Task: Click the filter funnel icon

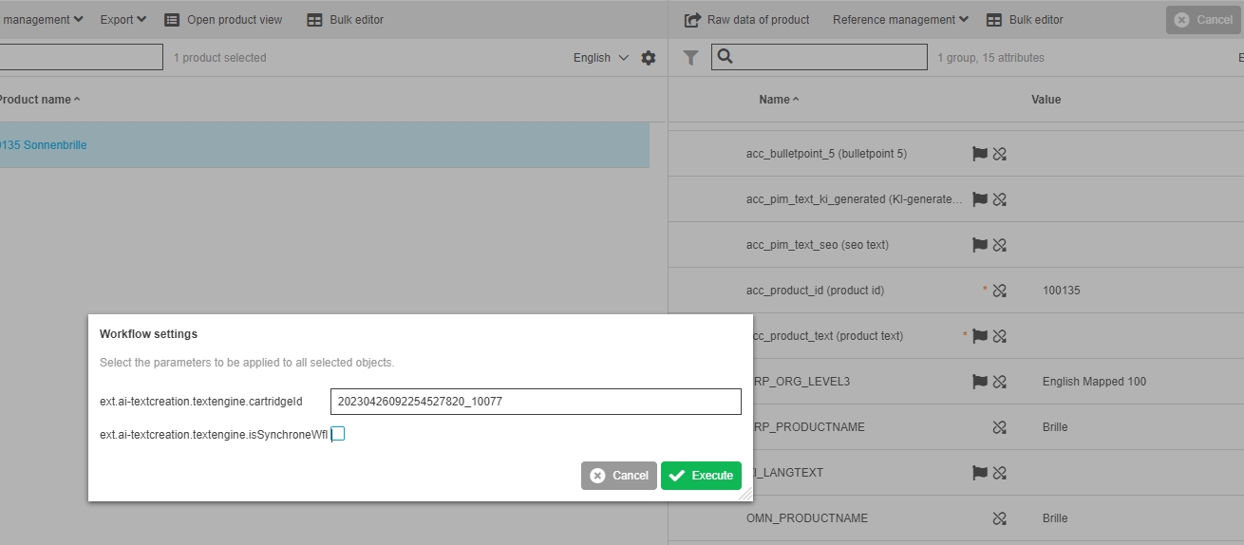Action: click(x=690, y=58)
